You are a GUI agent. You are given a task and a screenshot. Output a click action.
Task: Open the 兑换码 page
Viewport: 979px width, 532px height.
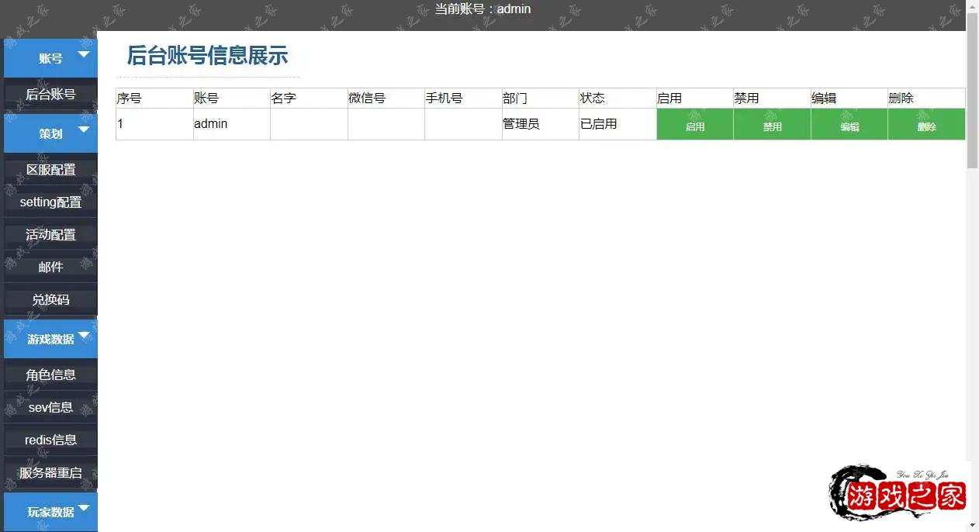pos(50,299)
